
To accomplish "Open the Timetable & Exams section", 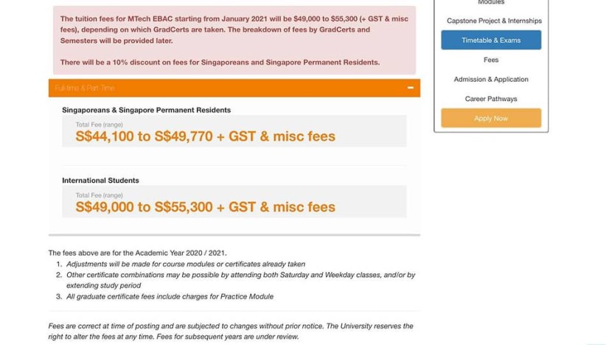I will (491, 41).
